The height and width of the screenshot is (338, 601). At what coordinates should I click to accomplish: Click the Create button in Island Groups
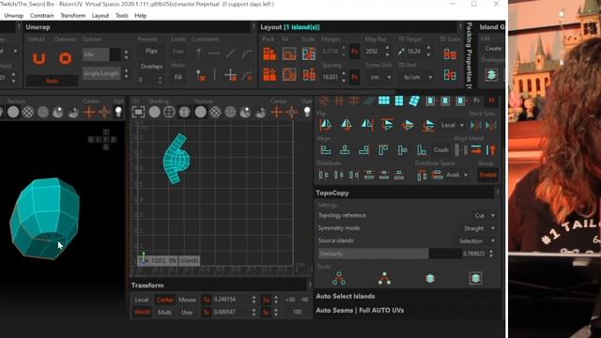493,49
